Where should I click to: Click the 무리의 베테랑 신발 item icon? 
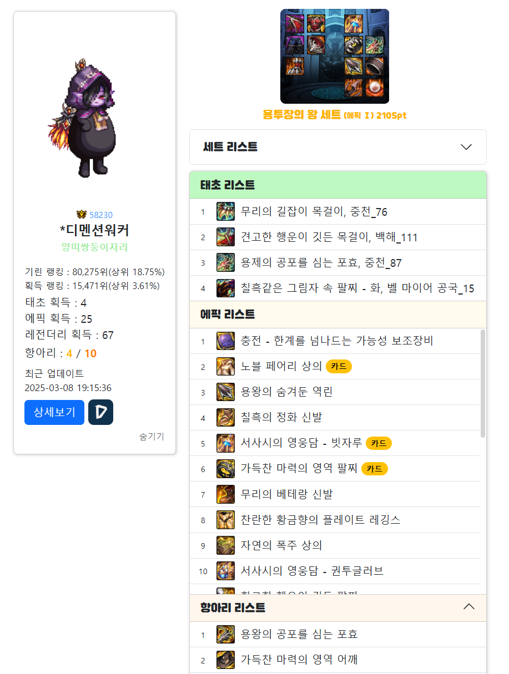coord(225,494)
